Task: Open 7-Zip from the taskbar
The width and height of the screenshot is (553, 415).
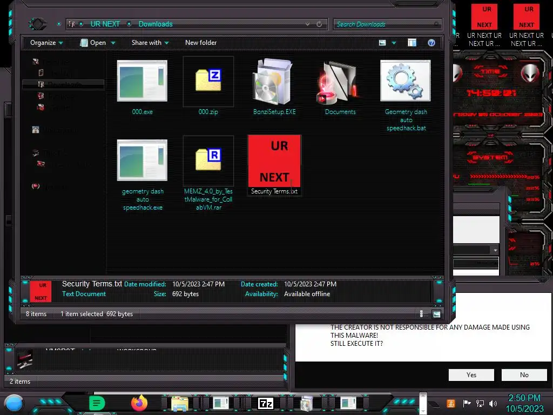Action: [x=266, y=403]
